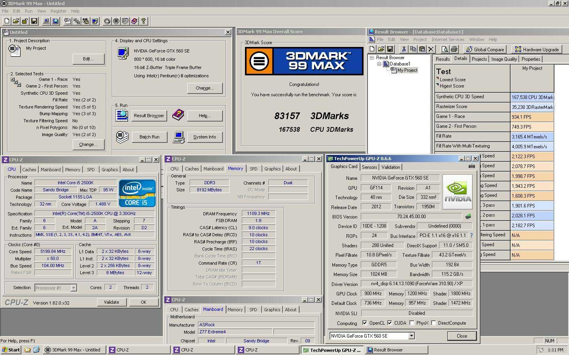
Task: Select My Project in the result tree
Action: pos(407,70)
